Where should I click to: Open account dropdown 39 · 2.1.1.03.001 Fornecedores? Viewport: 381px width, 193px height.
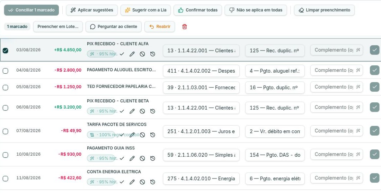201,88
